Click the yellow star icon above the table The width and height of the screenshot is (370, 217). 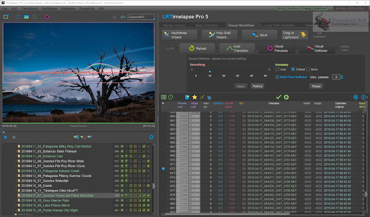pyautogui.click(x=194, y=97)
